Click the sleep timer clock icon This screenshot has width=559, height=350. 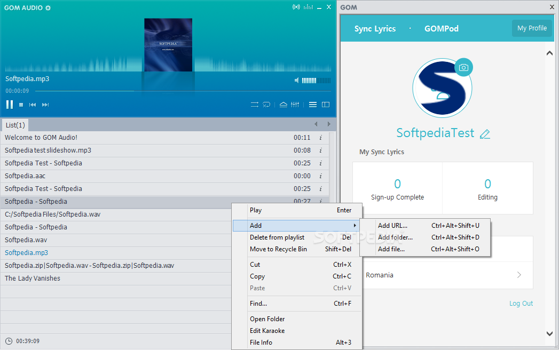click(x=9, y=341)
